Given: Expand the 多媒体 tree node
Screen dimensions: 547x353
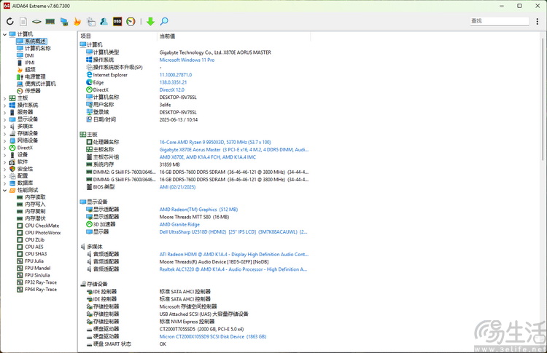Looking at the screenshot, I should click(4, 127).
